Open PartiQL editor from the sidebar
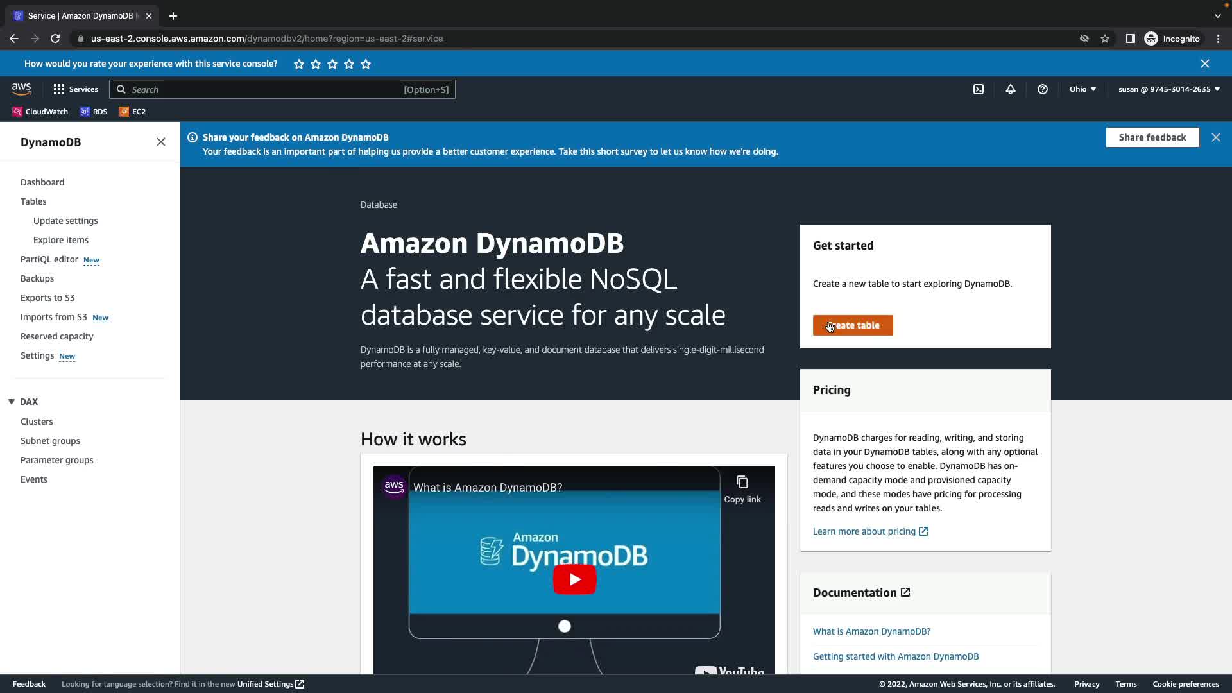The width and height of the screenshot is (1232, 693). point(49,259)
